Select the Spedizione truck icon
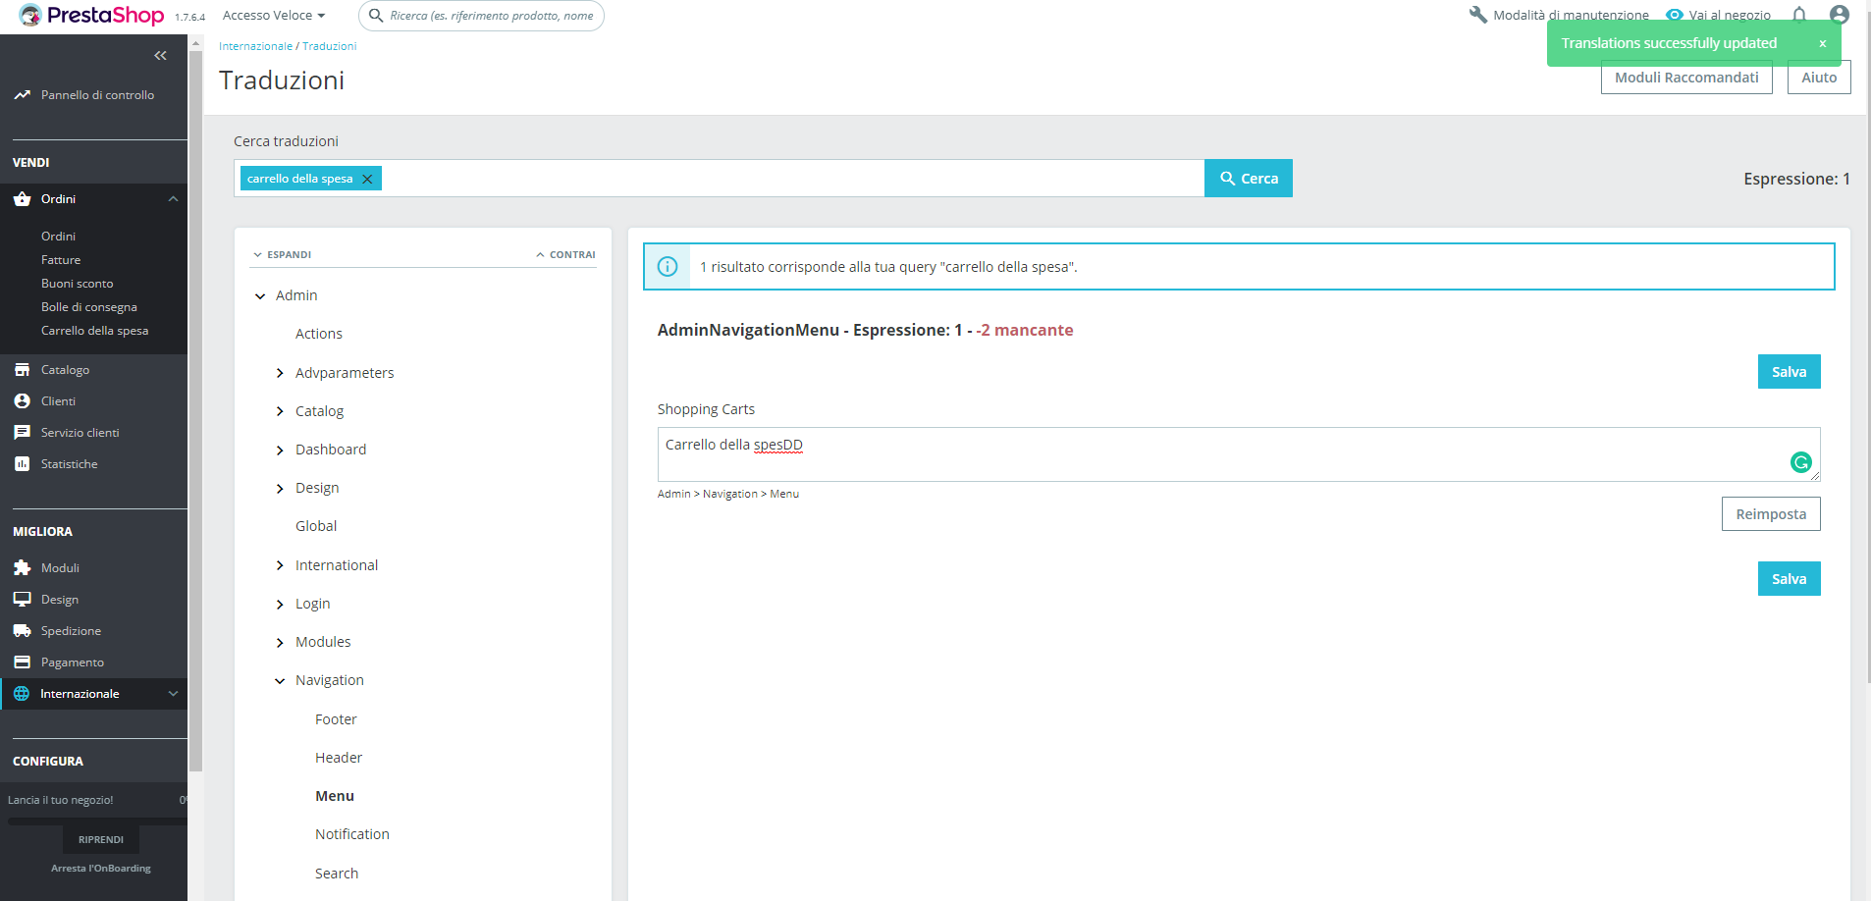This screenshot has width=1871, height=901. tap(23, 630)
